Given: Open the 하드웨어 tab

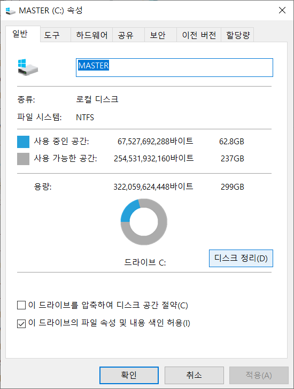Looking at the screenshot, I should tap(92, 35).
